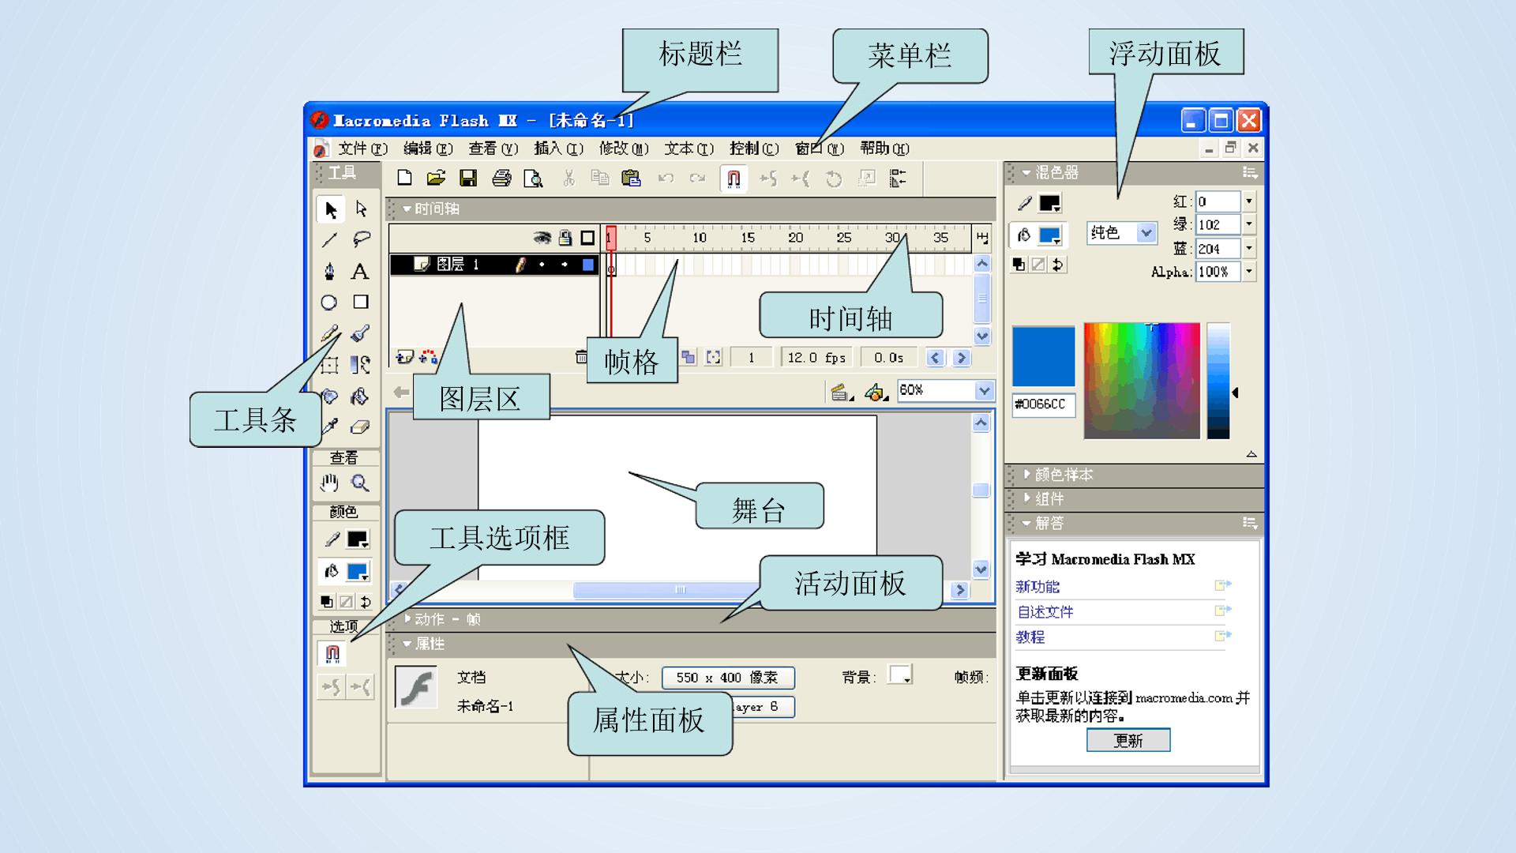This screenshot has width=1516, height=853.
Task: Open the 纯色 fill style dropdown
Action: tap(1122, 233)
